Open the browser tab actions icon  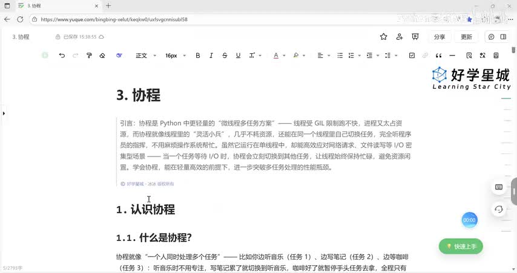click(x=7, y=5)
